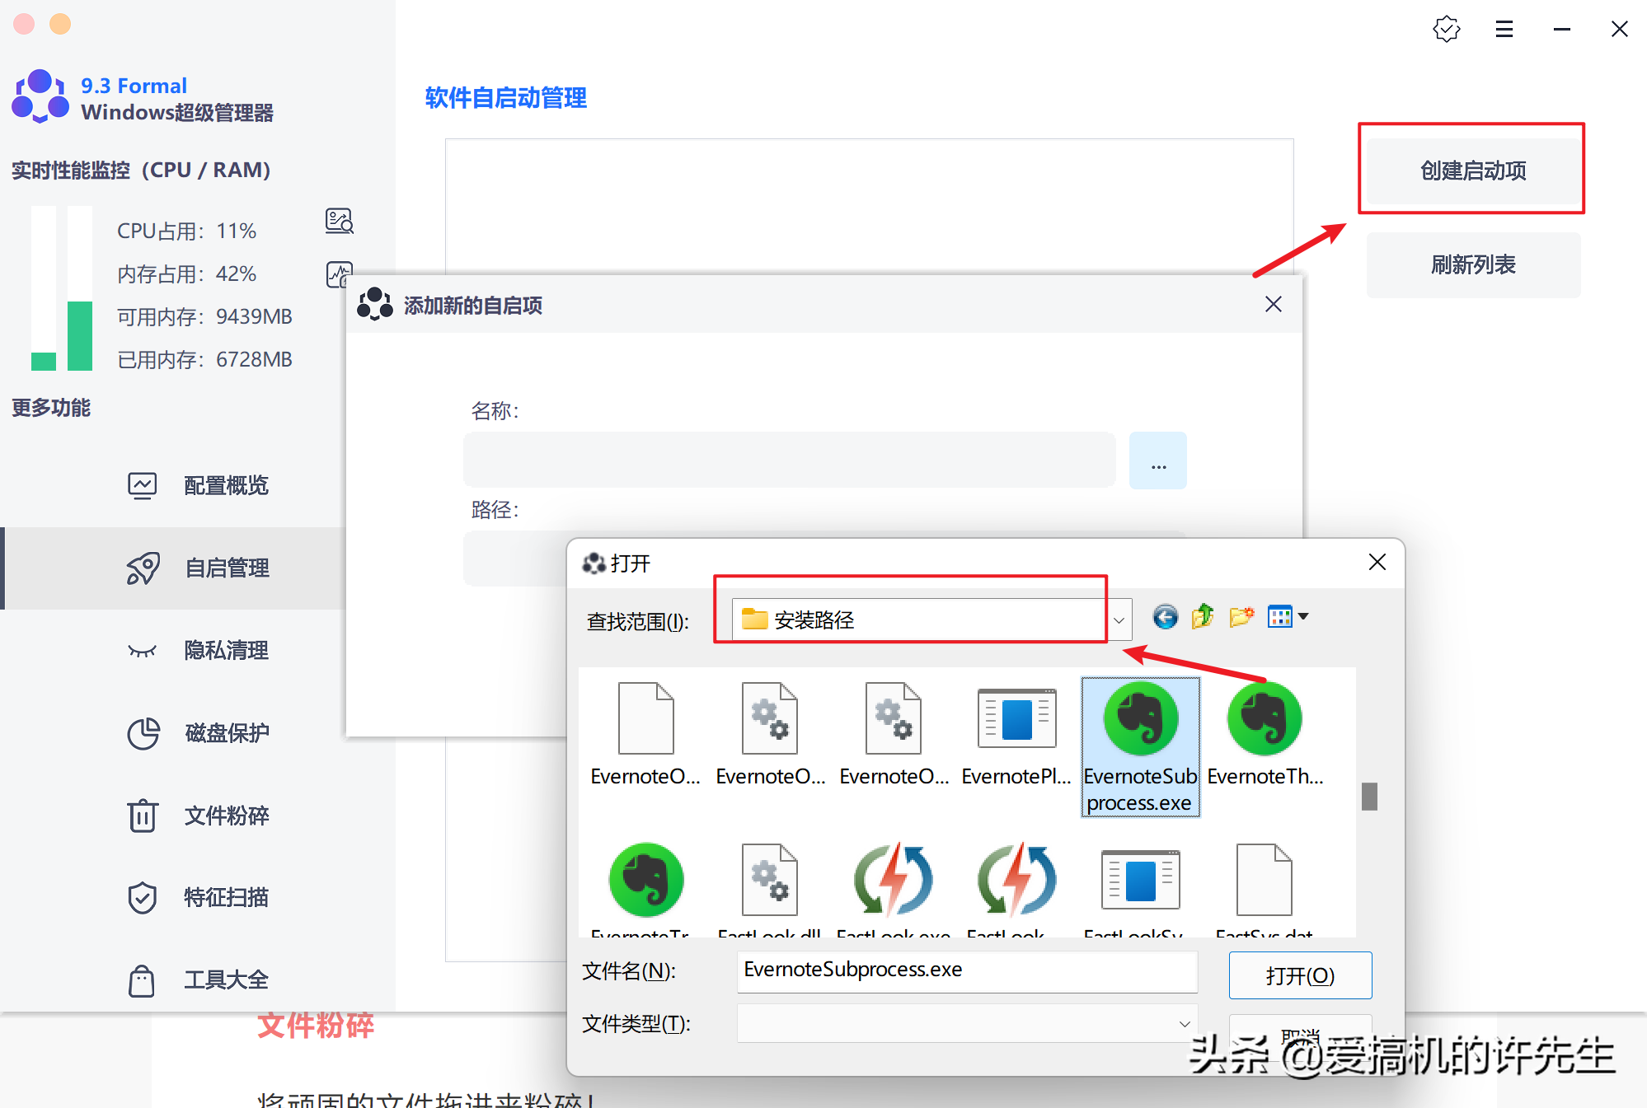
Task: Click the 创建启动项 button
Action: 1472,171
